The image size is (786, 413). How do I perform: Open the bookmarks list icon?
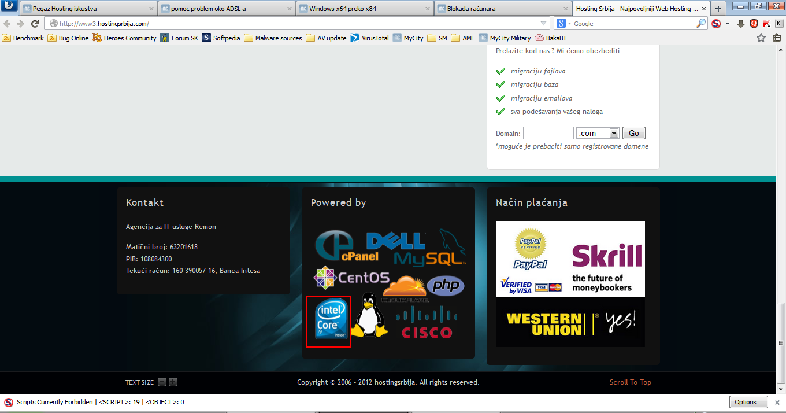[x=776, y=38]
